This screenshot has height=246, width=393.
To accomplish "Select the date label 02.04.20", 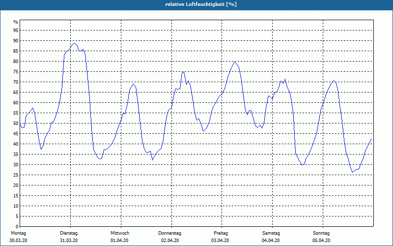I will [x=170, y=241].
